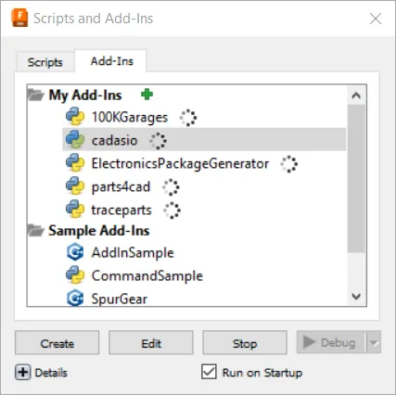Open the Debug dropdown arrow
This screenshot has height=395, width=396.
(374, 343)
